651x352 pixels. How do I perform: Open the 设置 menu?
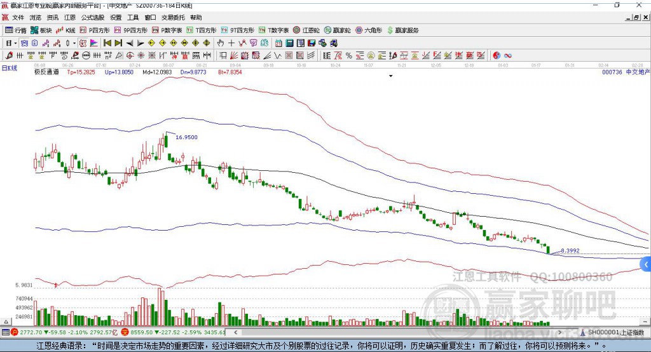click(x=116, y=17)
